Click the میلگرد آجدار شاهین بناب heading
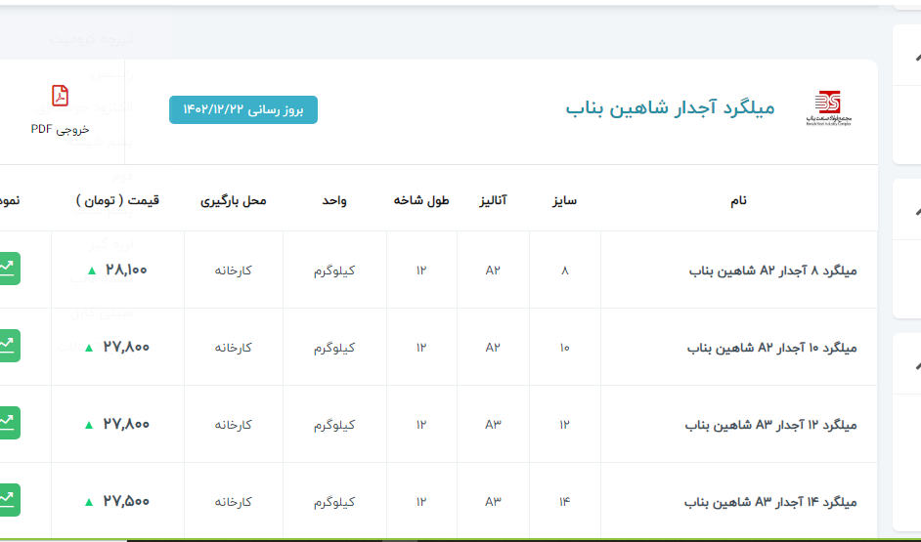This screenshot has width=921, height=542. click(670, 107)
